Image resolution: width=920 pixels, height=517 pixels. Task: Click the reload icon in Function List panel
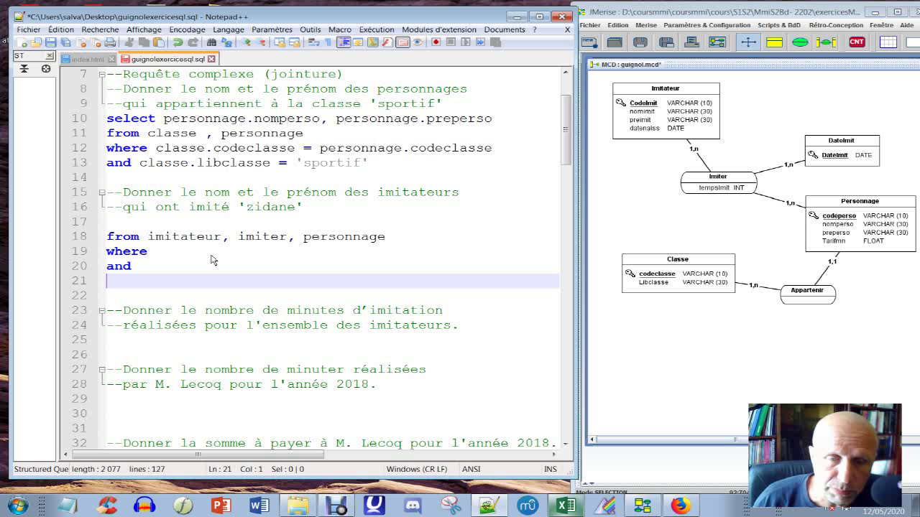tap(46, 69)
